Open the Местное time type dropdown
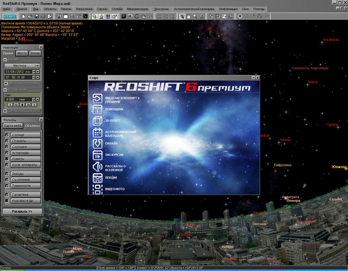 21,65
